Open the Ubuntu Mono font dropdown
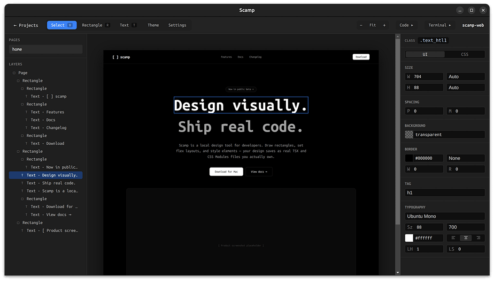Image resolution: width=494 pixels, height=281 pixels. (x=445, y=216)
